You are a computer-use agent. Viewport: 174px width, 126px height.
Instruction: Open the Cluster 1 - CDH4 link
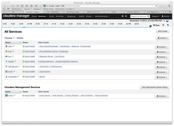click(14, 38)
